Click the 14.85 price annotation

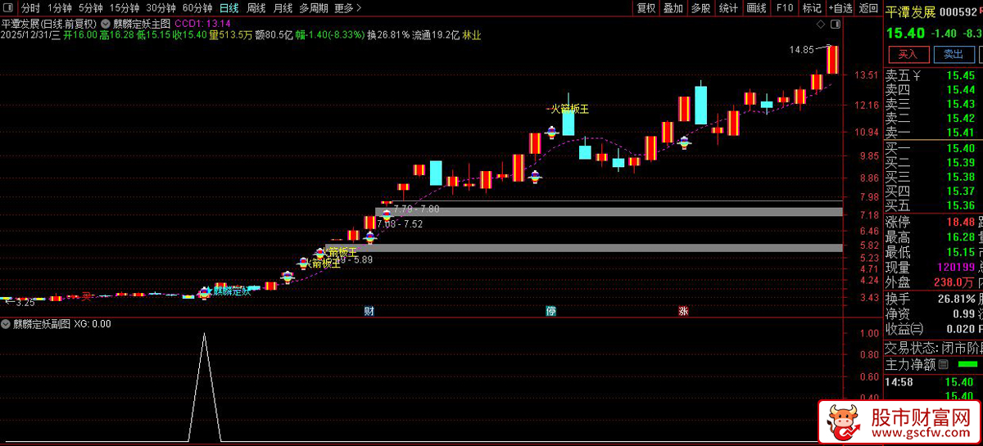pos(801,49)
